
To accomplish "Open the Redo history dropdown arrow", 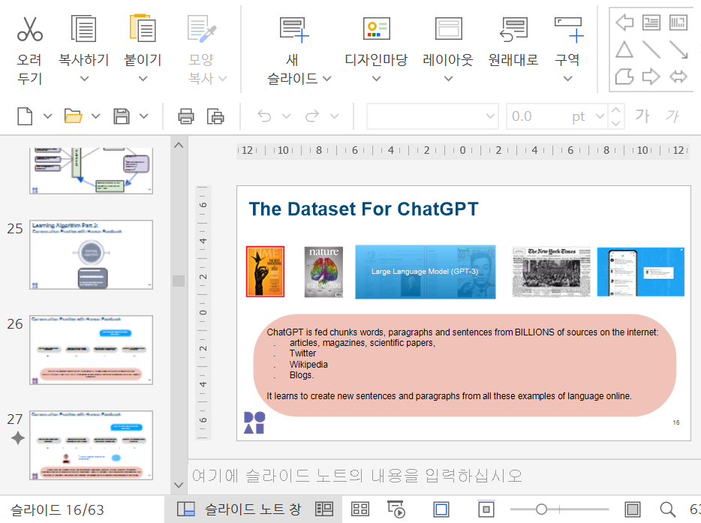I will (335, 116).
